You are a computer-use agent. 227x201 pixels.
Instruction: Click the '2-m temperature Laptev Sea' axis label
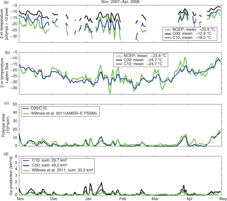click(5, 73)
